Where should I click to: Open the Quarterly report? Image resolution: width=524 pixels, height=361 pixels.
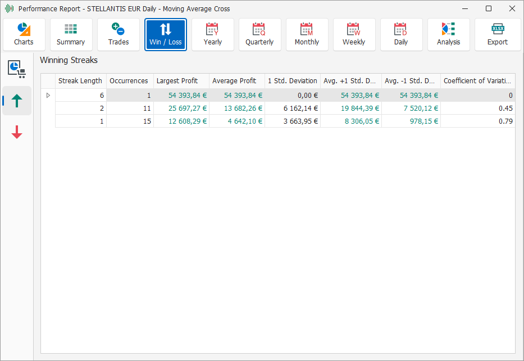coord(259,34)
